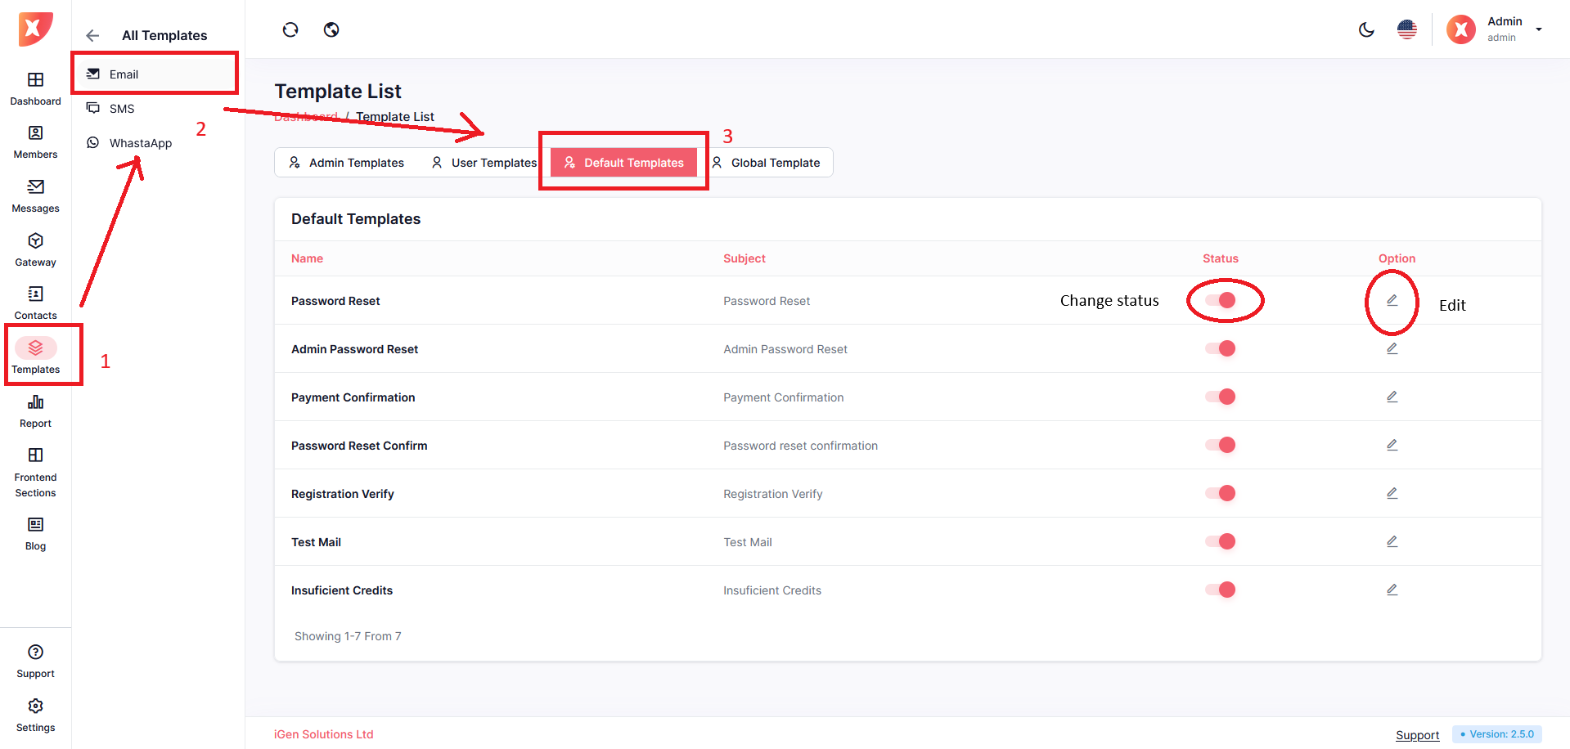Select the Admin Templates tab
This screenshot has width=1570, height=749.
347,163
